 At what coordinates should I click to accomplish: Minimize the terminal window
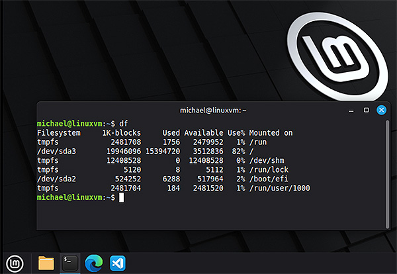click(351, 111)
